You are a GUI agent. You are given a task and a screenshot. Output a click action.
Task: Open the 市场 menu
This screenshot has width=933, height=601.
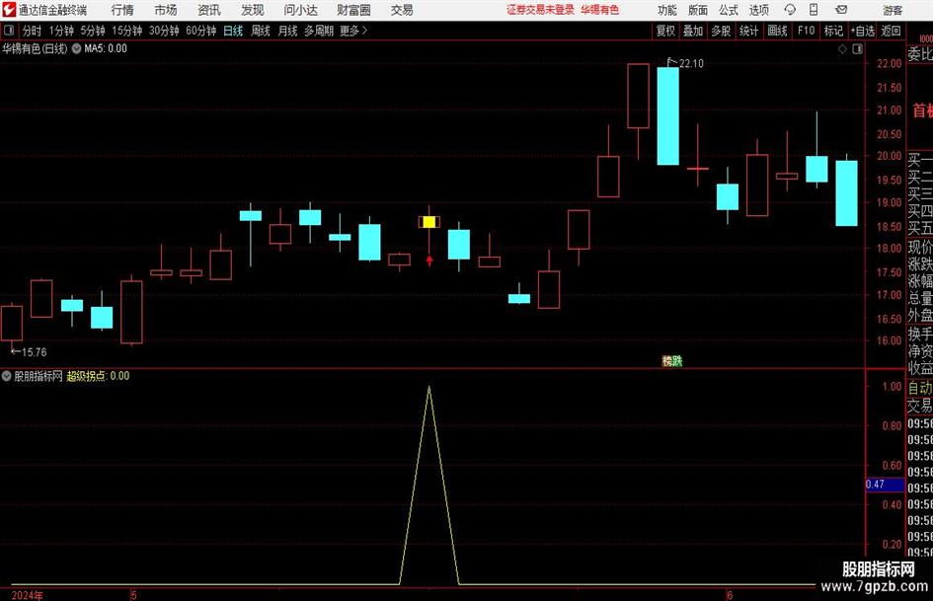(166, 10)
